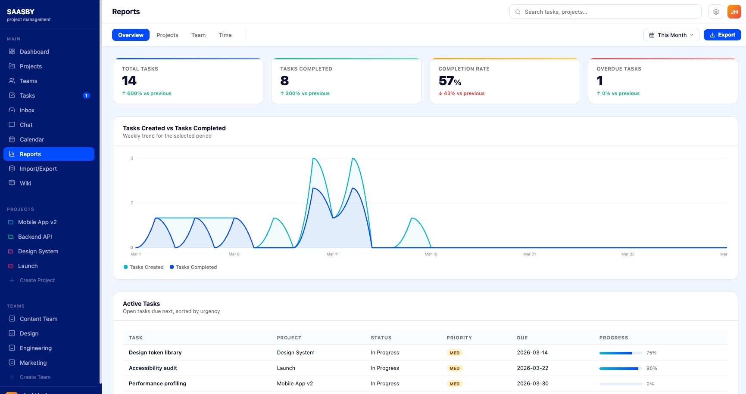Open Chat via its speech bubble icon

12,125
